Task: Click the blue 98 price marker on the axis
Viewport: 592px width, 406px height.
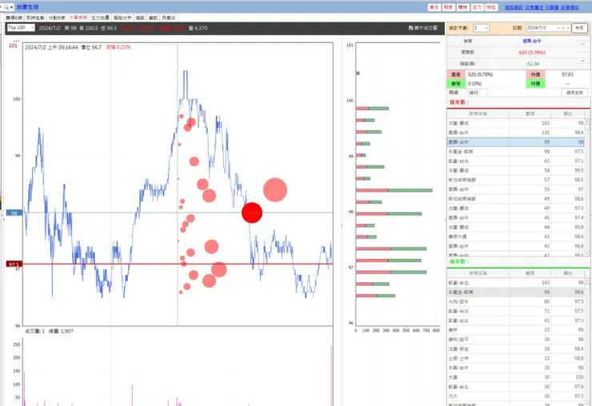Action: (14, 213)
